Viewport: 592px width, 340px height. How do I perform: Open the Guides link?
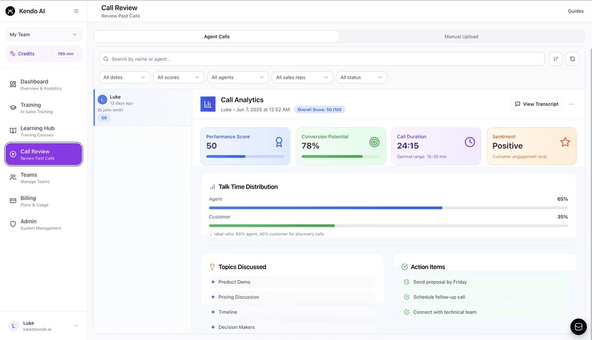576,10
